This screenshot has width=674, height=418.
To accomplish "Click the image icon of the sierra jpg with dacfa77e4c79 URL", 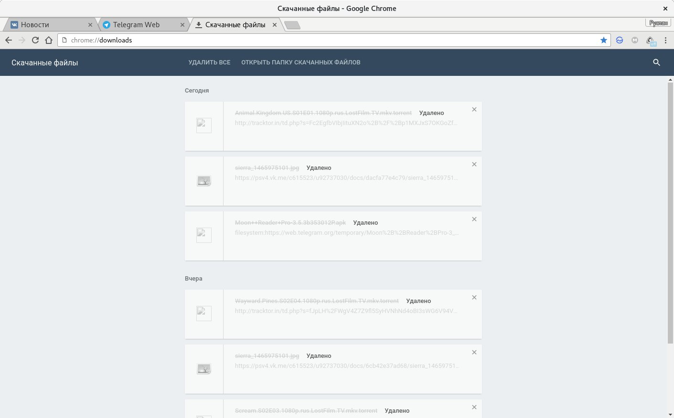I will (x=204, y=181).
